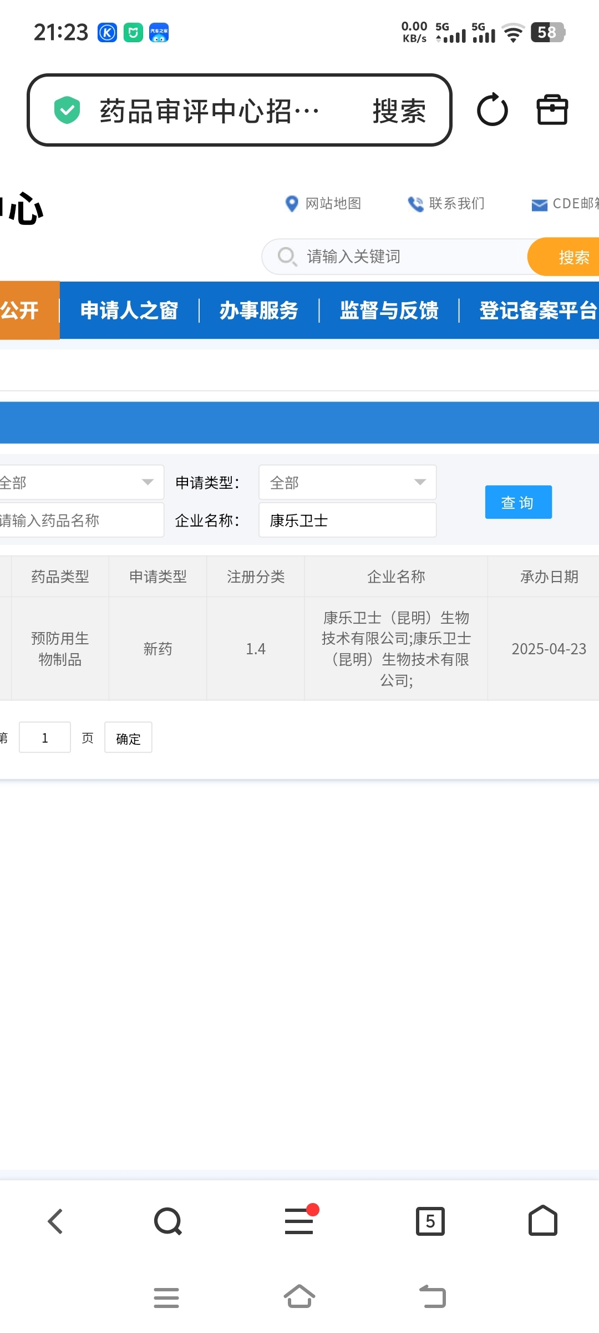Open browser search magnifier at bottom
This screenshot has height=1333, width=599.
168,1221
